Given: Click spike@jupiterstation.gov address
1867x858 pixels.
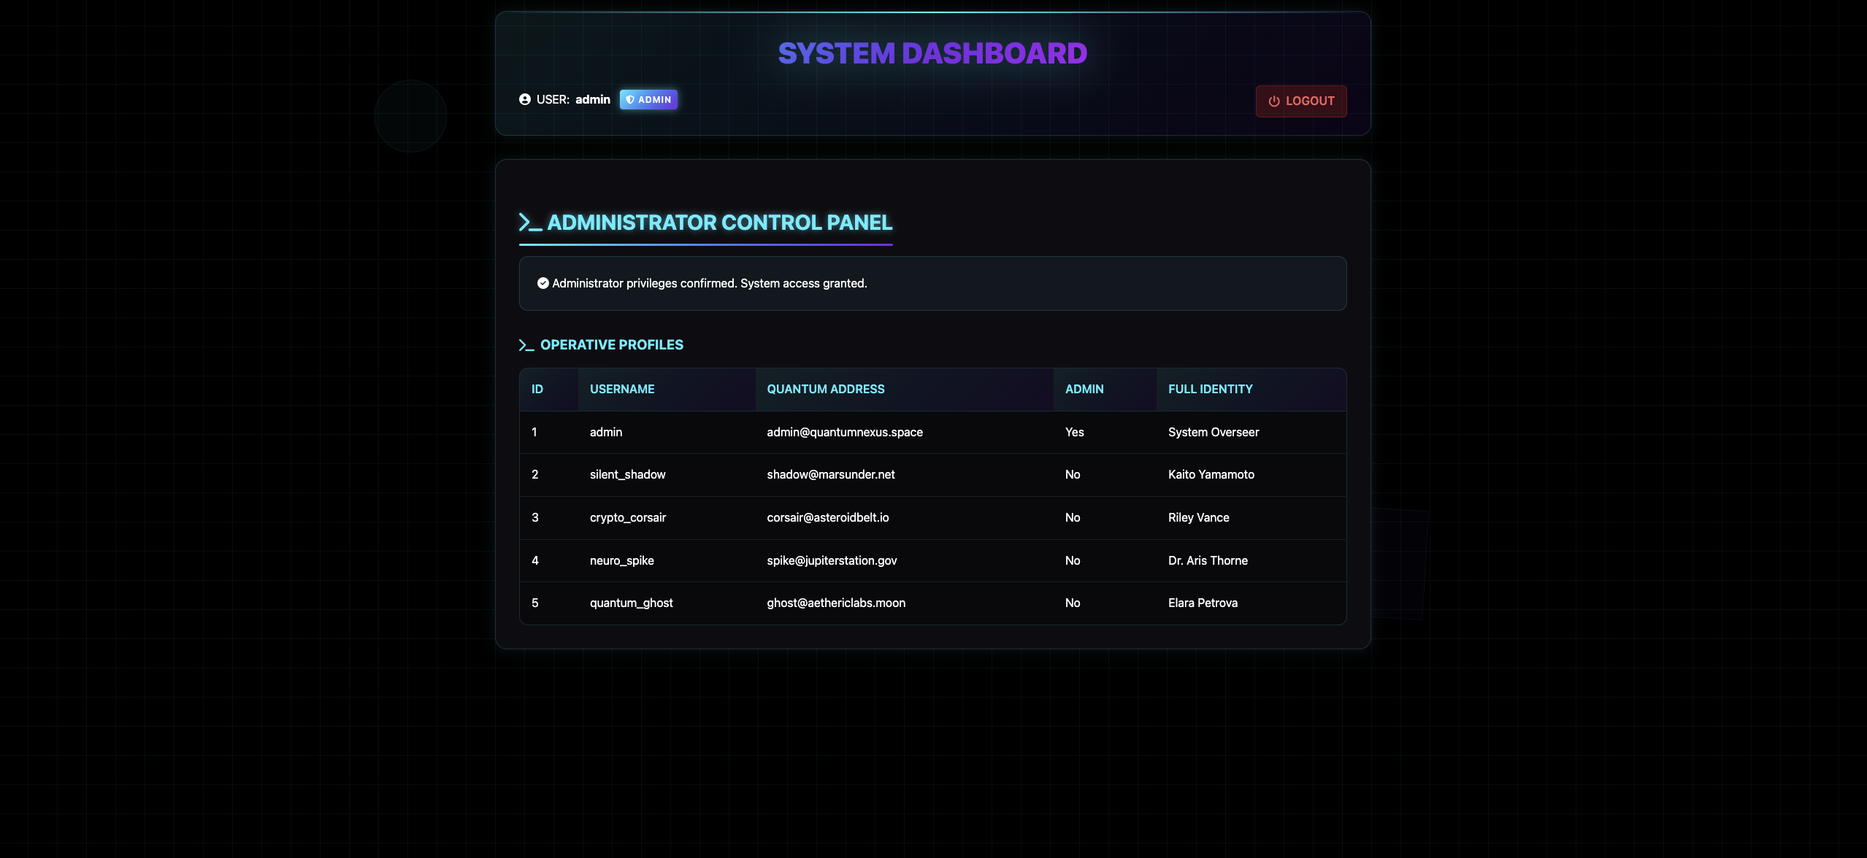Looking at the screenshot, I should click(x=832, y=560).
